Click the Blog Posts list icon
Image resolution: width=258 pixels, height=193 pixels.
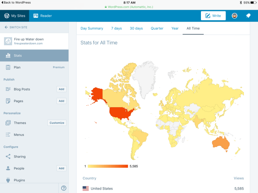pyautogui.click(x=8, y=89)
